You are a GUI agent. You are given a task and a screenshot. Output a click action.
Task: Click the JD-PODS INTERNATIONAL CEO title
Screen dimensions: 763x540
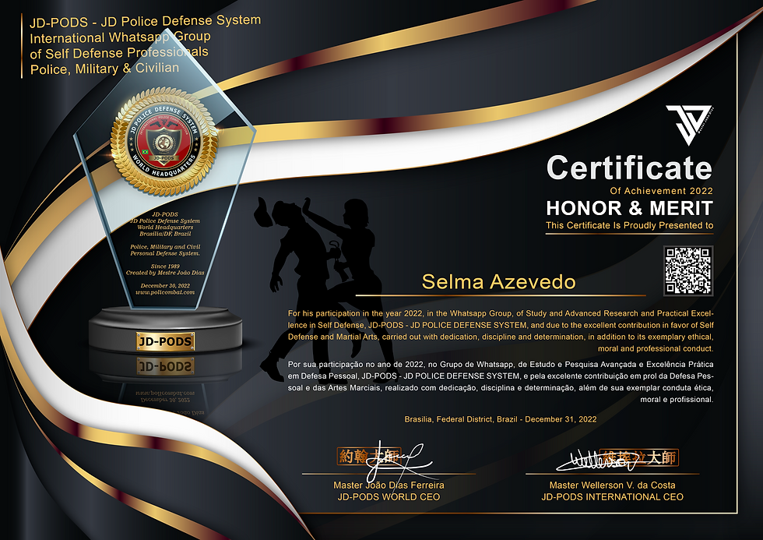click(x=612, y=497)
